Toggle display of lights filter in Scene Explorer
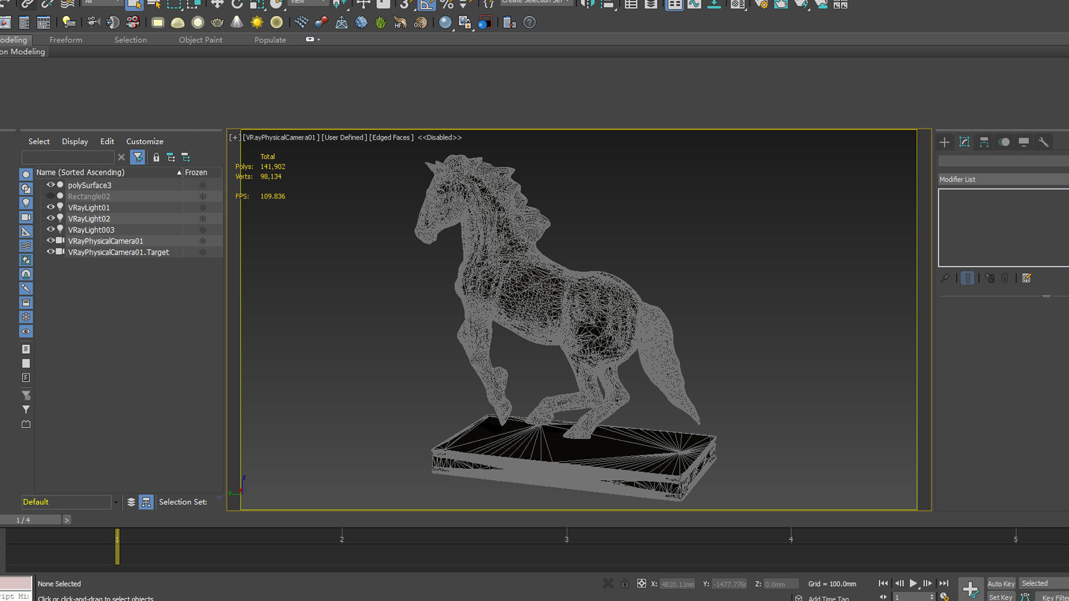 pyautogui.click(x=26, y=203)
